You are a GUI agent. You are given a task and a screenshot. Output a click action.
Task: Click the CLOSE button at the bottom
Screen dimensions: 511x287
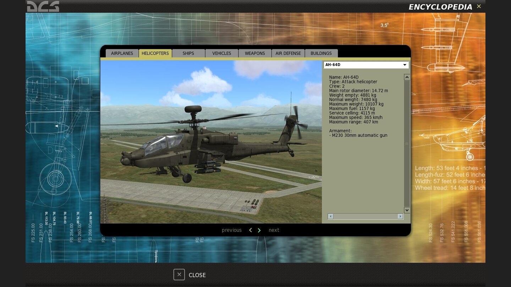189,275
